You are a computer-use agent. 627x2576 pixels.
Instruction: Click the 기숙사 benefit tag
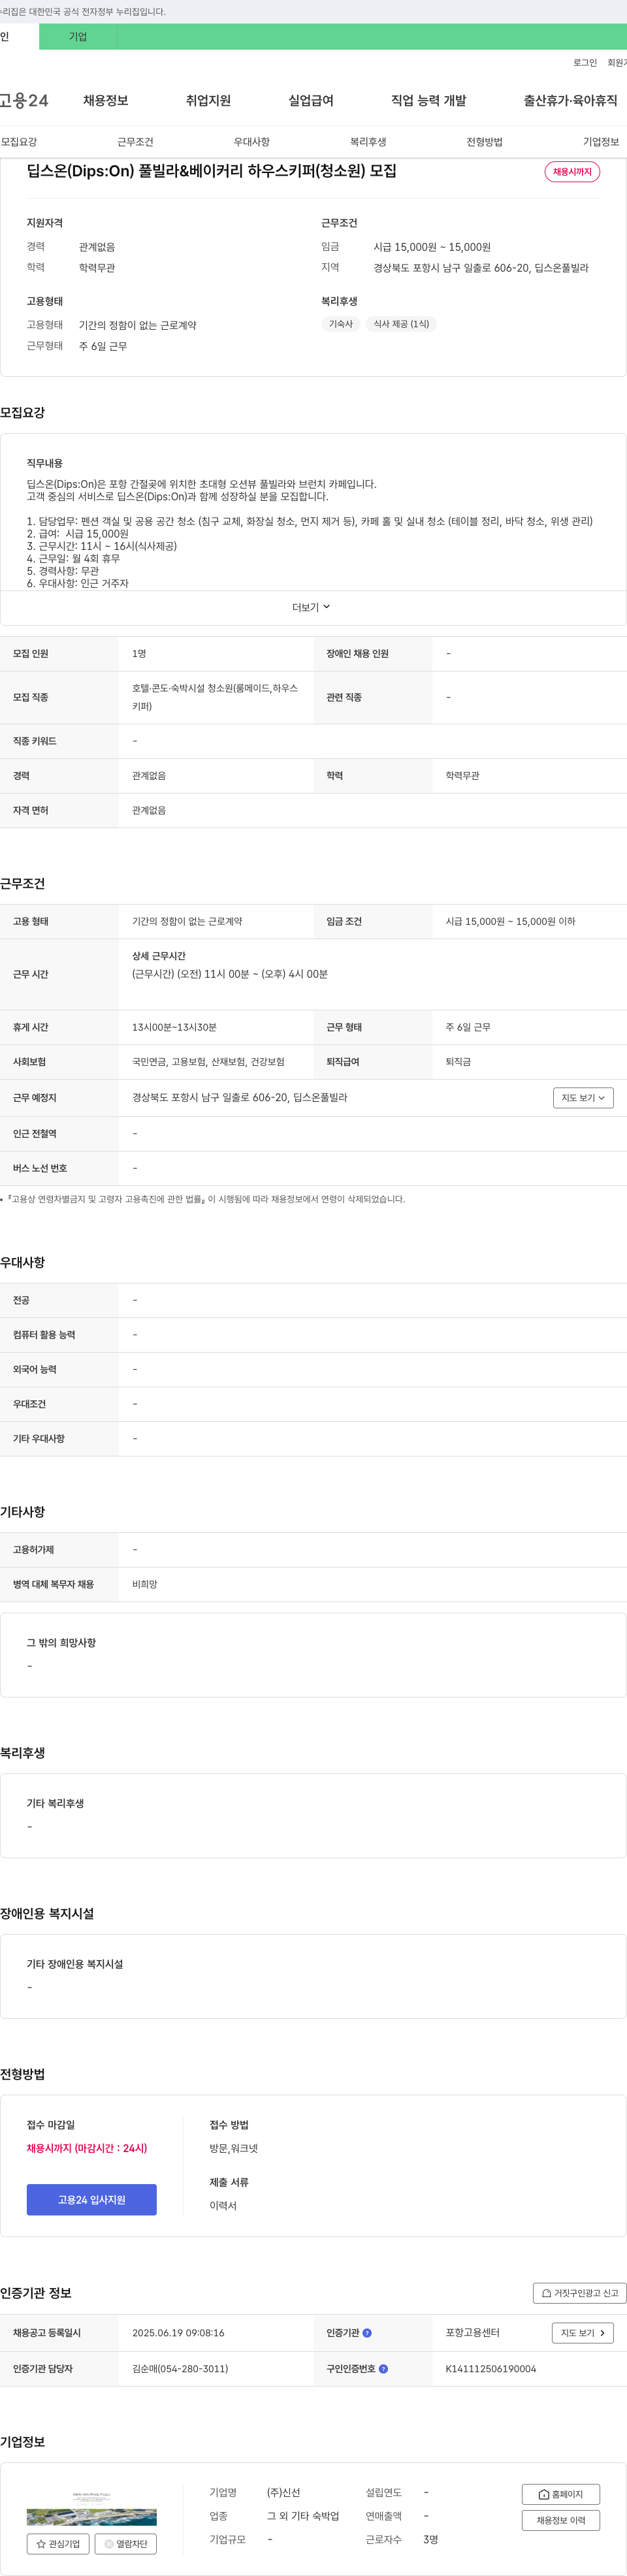[341, 324]
